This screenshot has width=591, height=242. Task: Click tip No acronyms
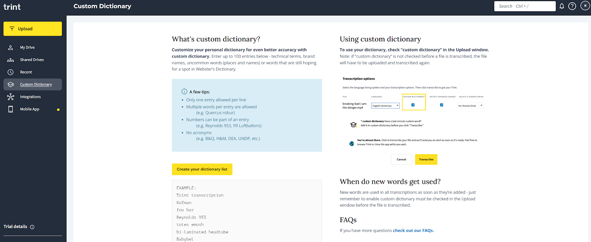click(x=199, y=133)
